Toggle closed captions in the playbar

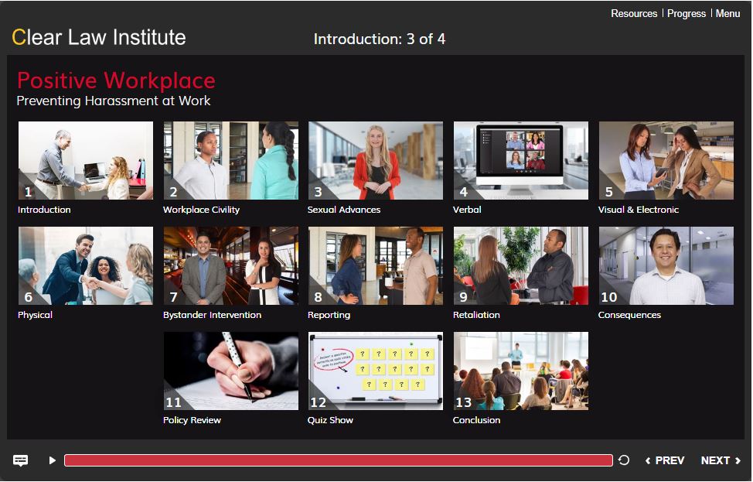click(19, 460)
